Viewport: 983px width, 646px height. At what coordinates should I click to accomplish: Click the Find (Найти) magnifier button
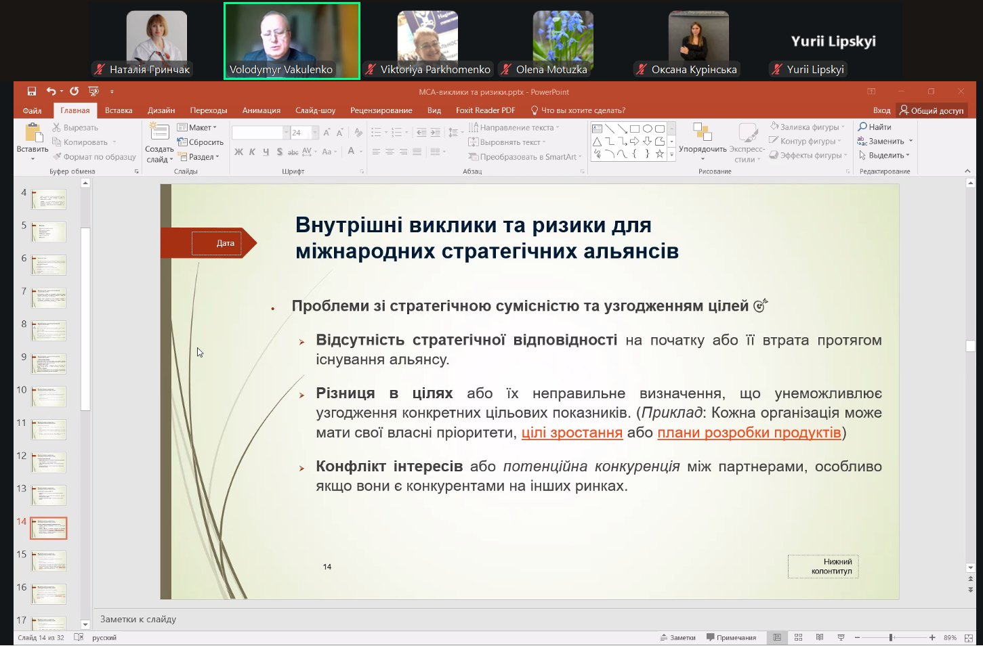875,127
